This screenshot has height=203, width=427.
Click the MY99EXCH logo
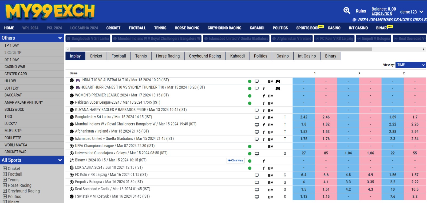50,11
